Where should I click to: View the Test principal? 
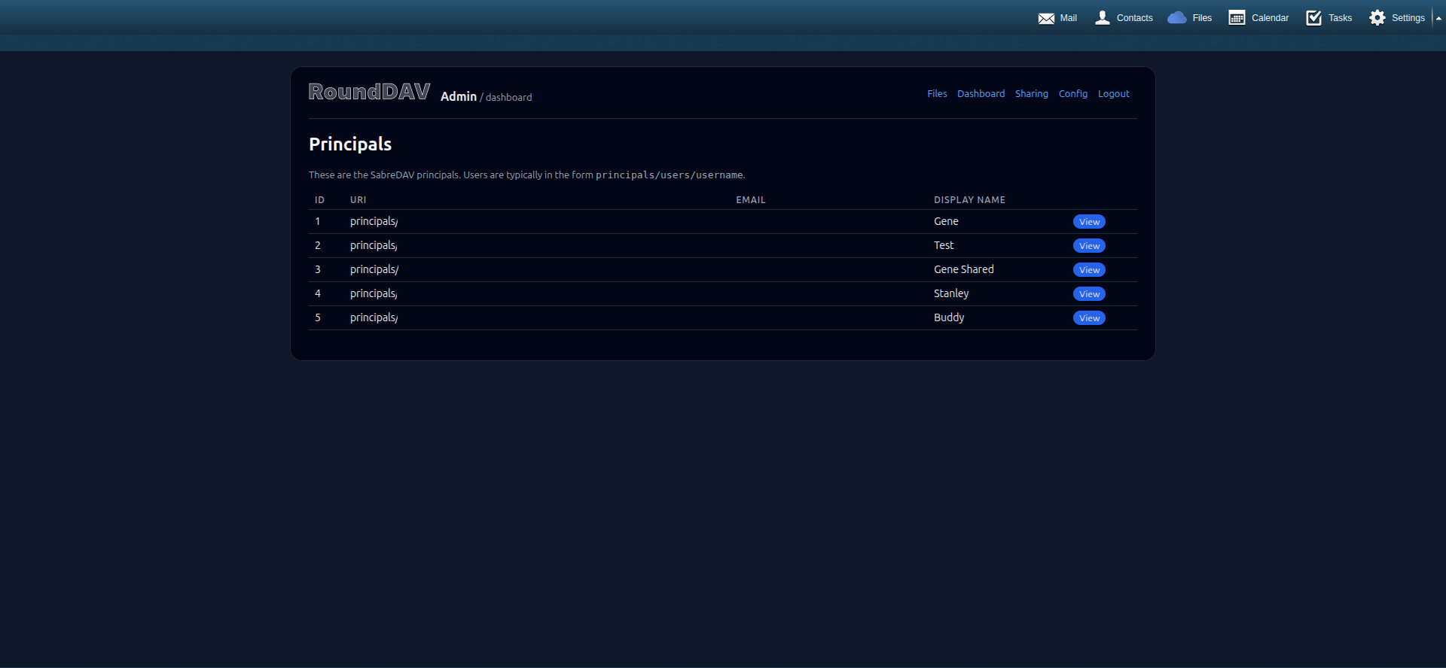(x=1089, y=246)
